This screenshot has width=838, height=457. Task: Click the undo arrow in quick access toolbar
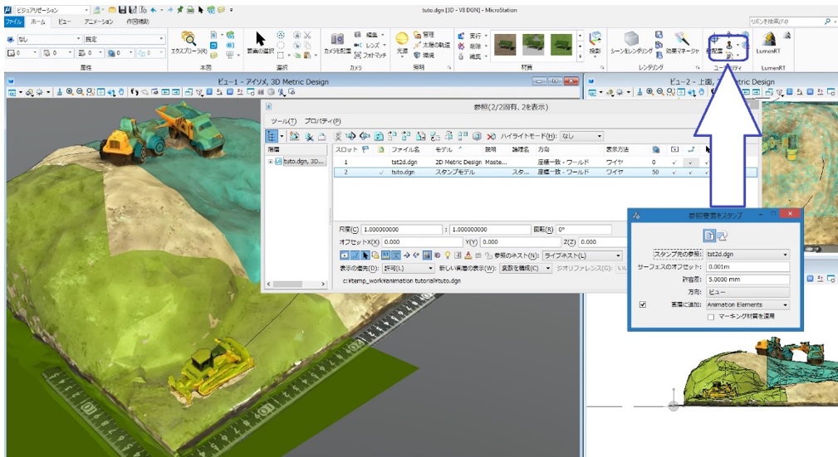(154, 10)
